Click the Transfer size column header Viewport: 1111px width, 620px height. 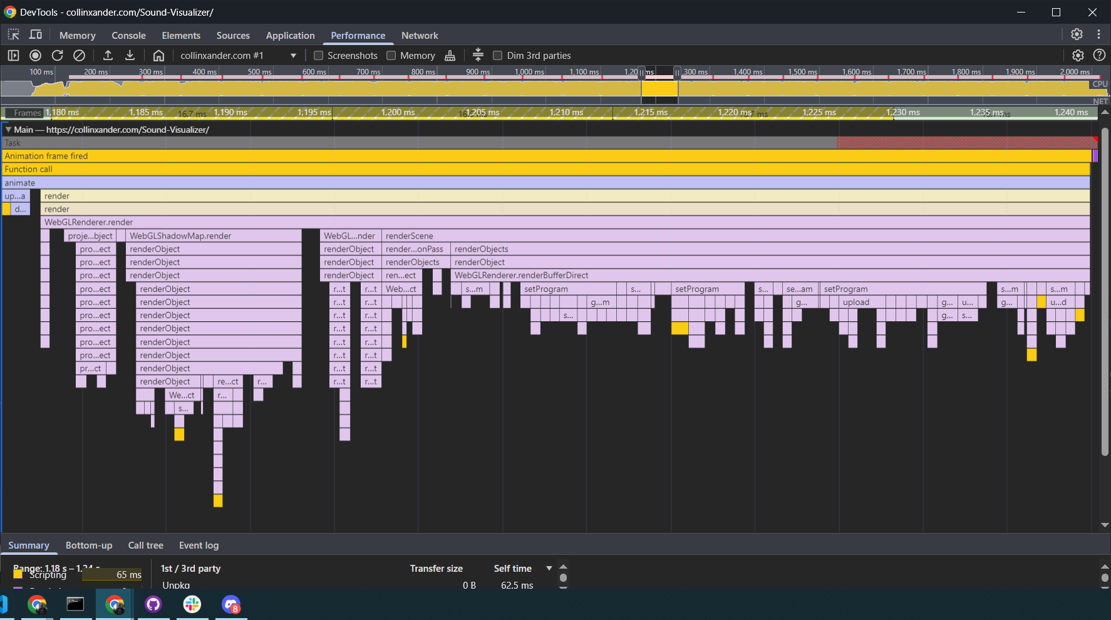tap(437, 569)
